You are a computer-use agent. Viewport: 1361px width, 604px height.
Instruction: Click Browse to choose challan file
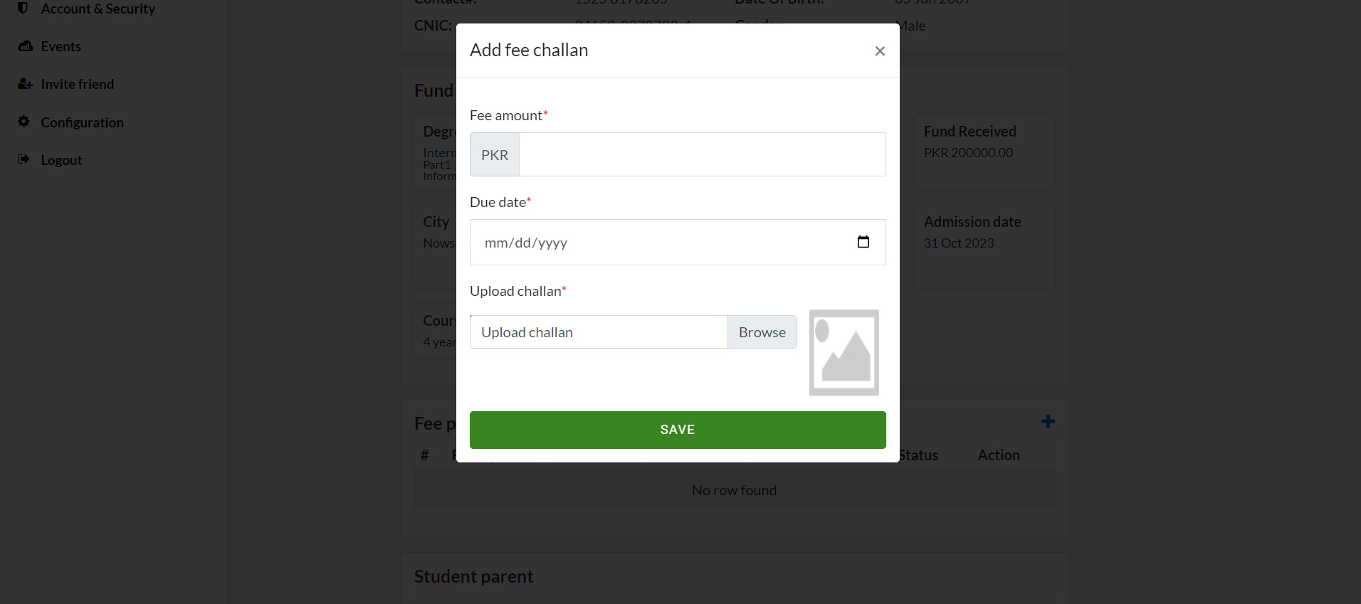click(x=762, y=332)
